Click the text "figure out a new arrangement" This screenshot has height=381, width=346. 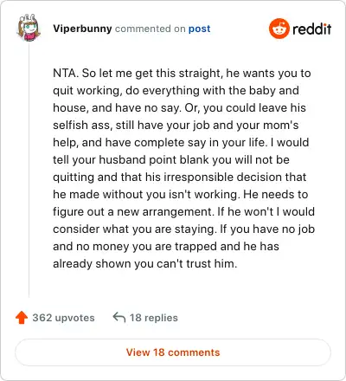(x=133, y=212)
